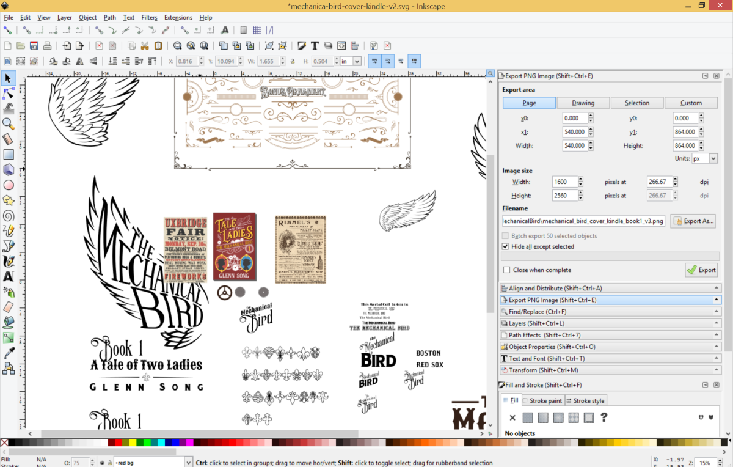
Task: Select the Paint Bucket fill tool
Action: (9, 322)
